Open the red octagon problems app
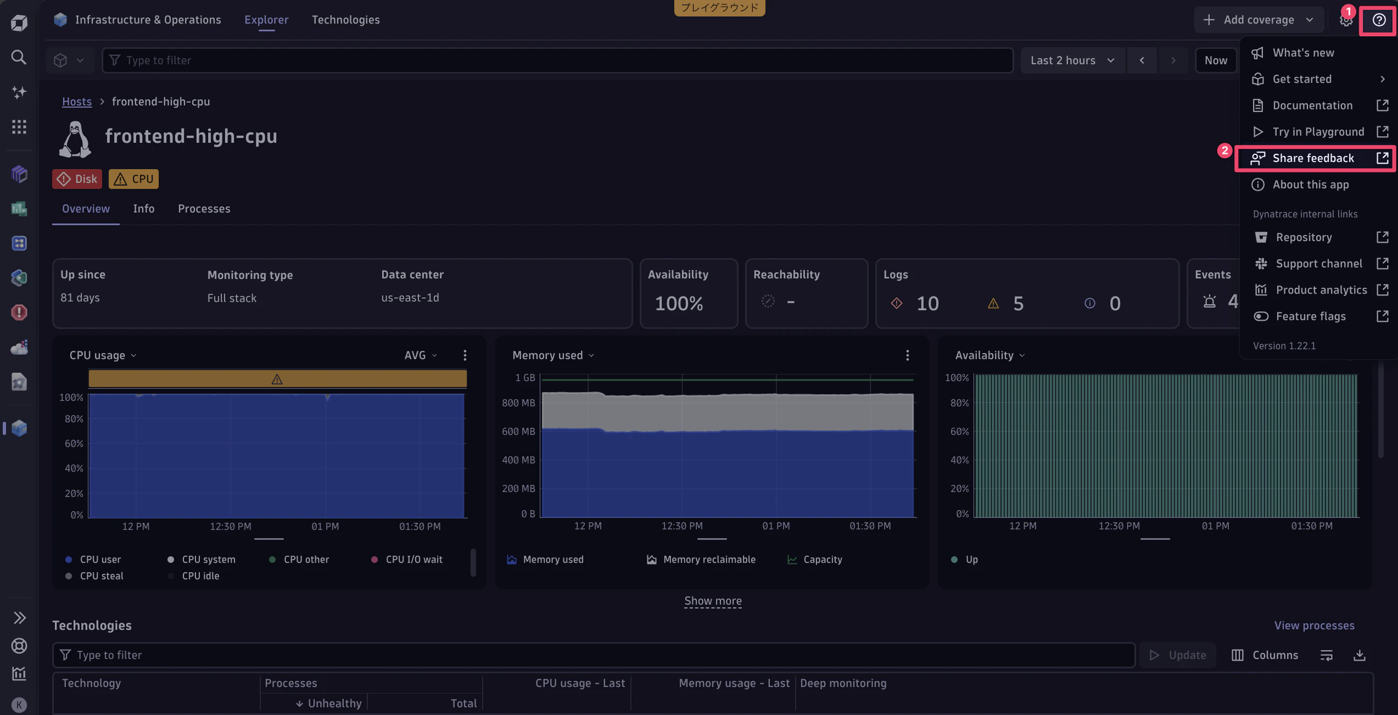The height and width of the screenshot is (715, 1398). (x=19, y=312)
